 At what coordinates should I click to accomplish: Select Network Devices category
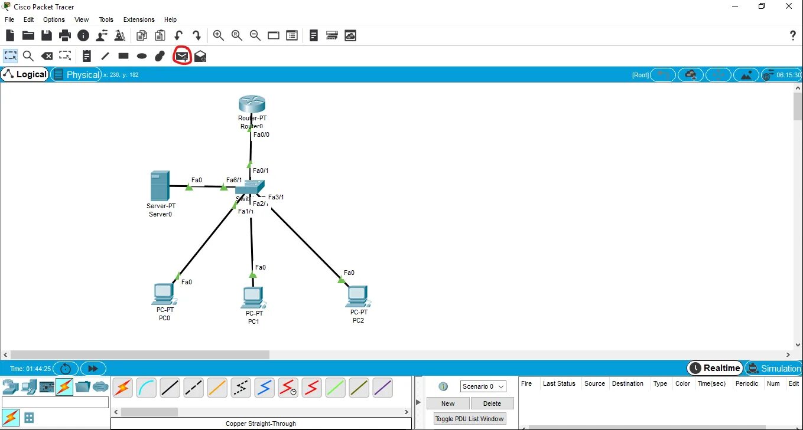[10, 387]
